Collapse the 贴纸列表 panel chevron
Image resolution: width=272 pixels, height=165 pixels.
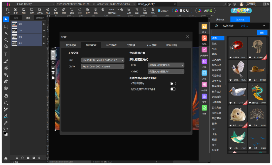pyautogui.click(x=264, y=26)
